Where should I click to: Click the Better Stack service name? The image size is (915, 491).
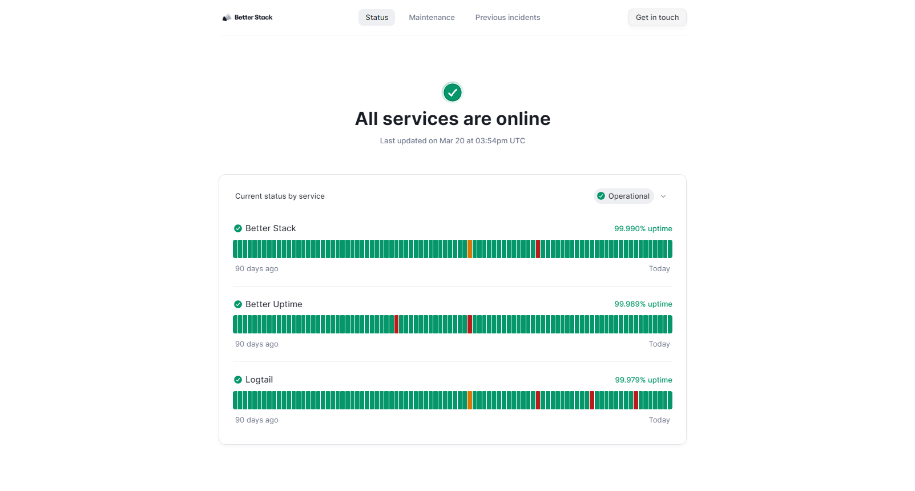271,228
